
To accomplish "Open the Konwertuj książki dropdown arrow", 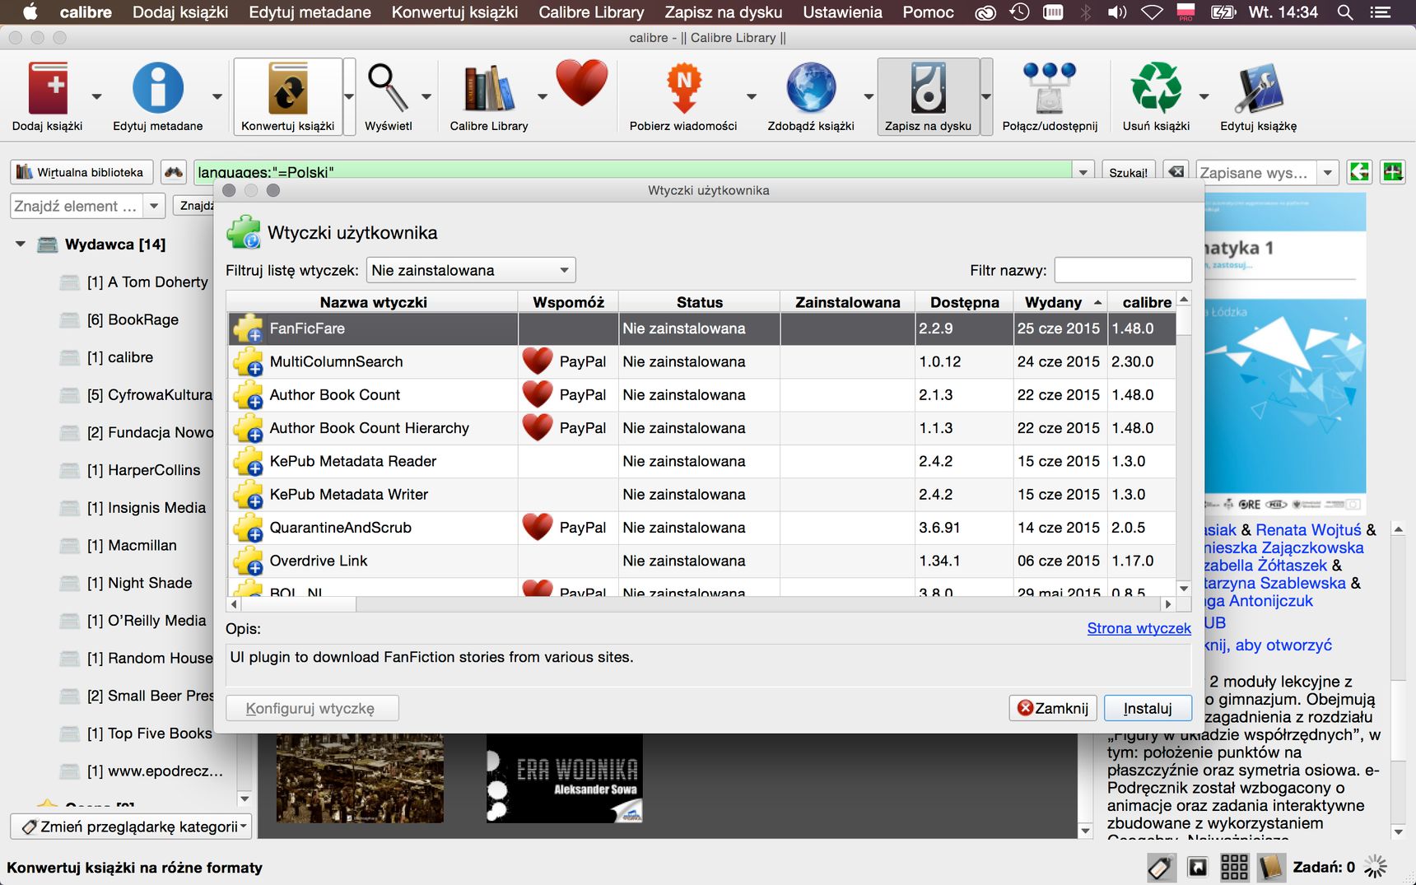I will [x=349, y=96].
